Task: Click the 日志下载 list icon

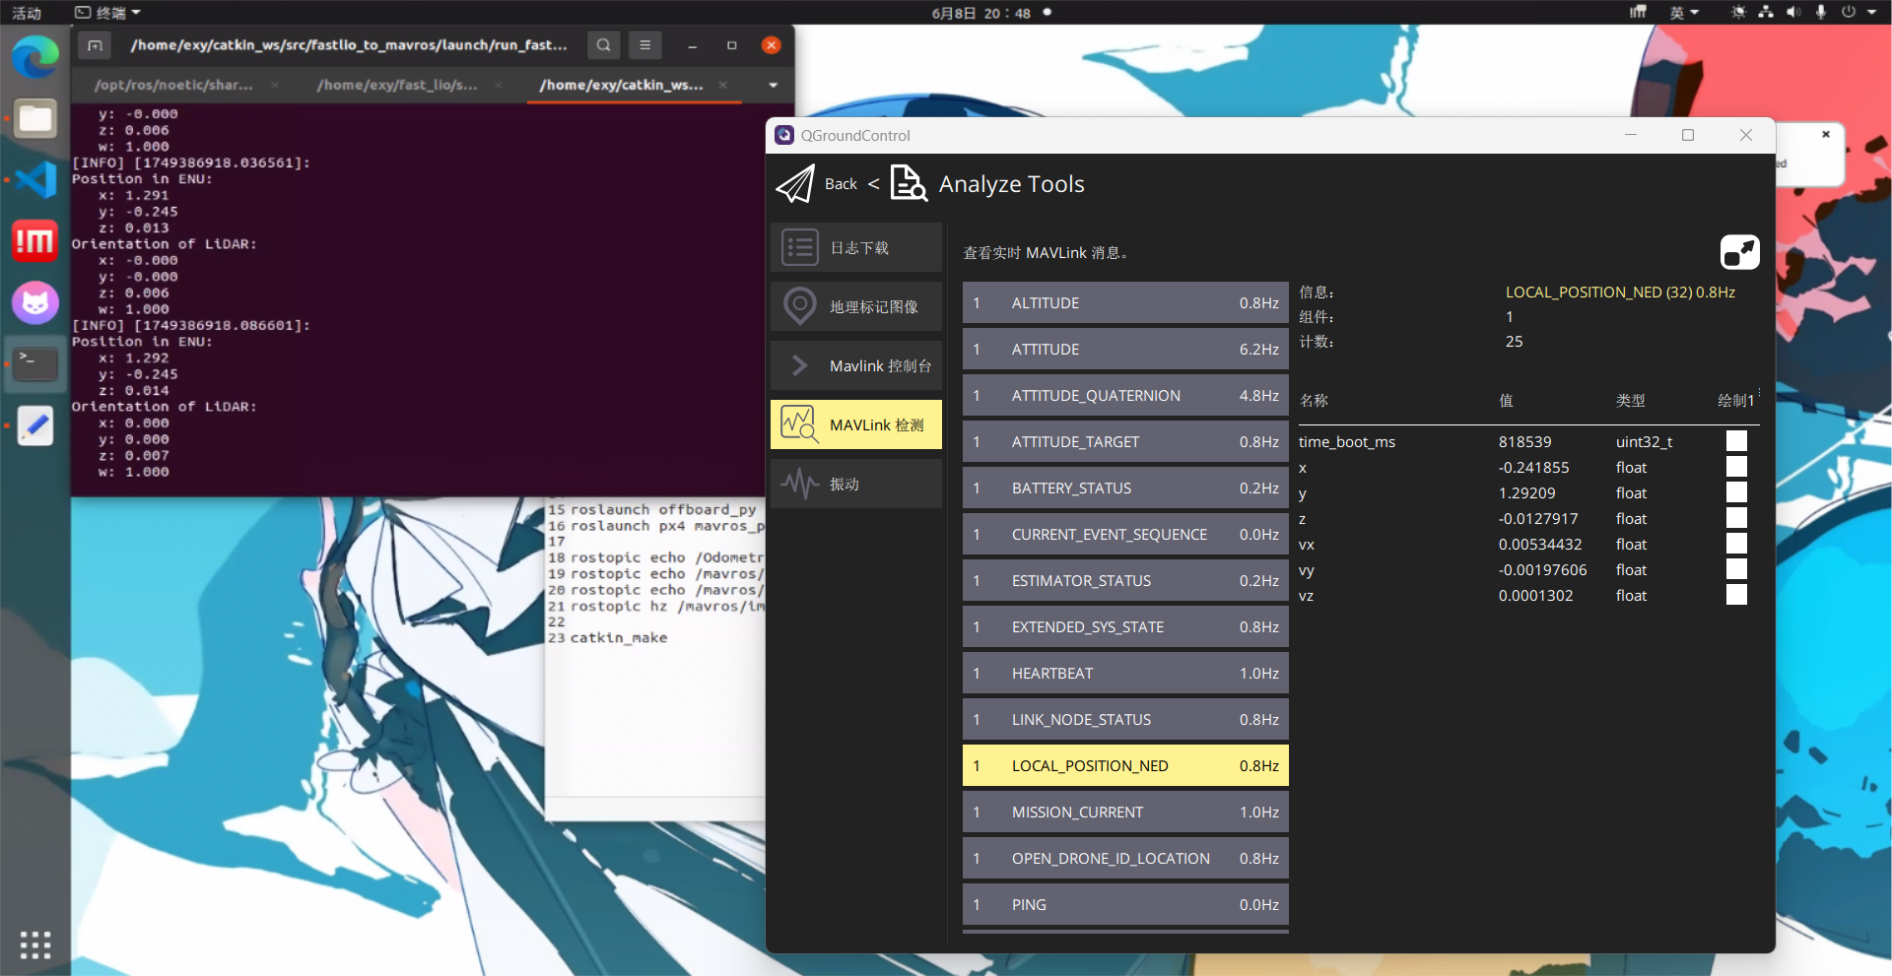Action: [799, 247]
